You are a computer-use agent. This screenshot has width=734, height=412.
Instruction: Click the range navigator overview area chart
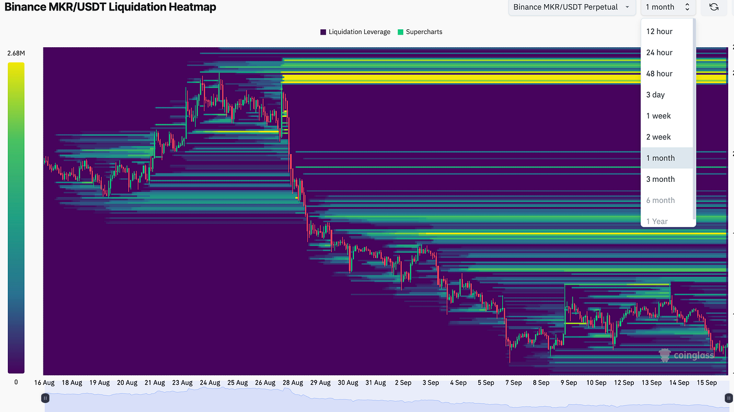(387, 399)
